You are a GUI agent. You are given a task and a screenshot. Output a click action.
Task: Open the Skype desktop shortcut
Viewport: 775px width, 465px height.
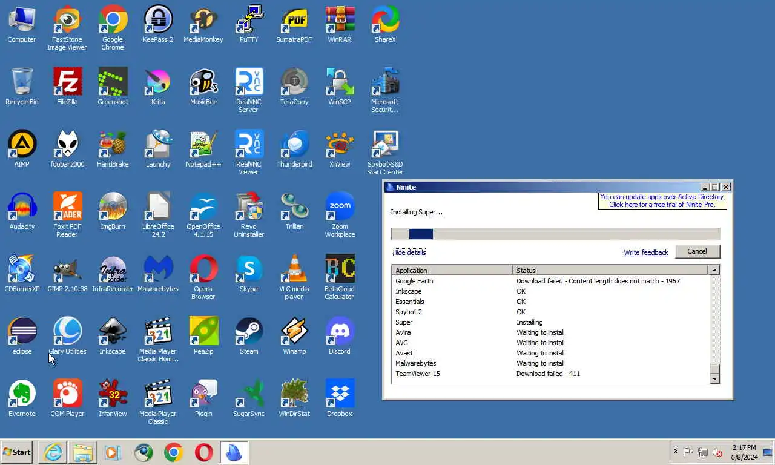[x=249, y=274]
